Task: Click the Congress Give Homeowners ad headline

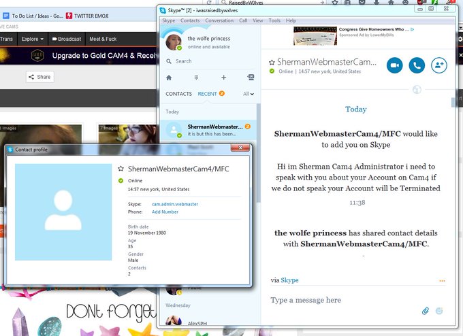Action: point(374,29)
